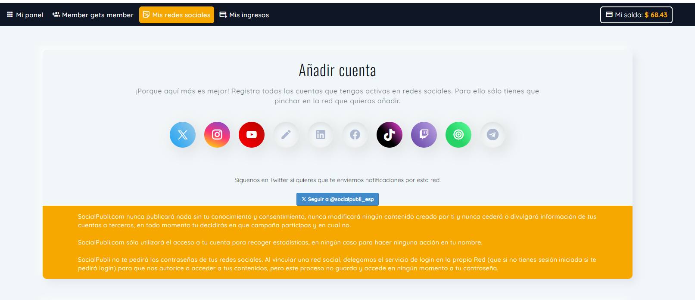Add an Instagram account
Viewport: 695px width, 300px height.
(x=217, y=135)
